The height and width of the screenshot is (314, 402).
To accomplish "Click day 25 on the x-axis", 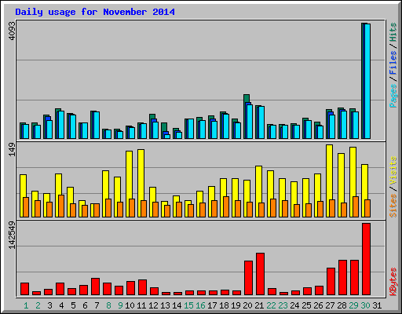I will coord(306,305).
